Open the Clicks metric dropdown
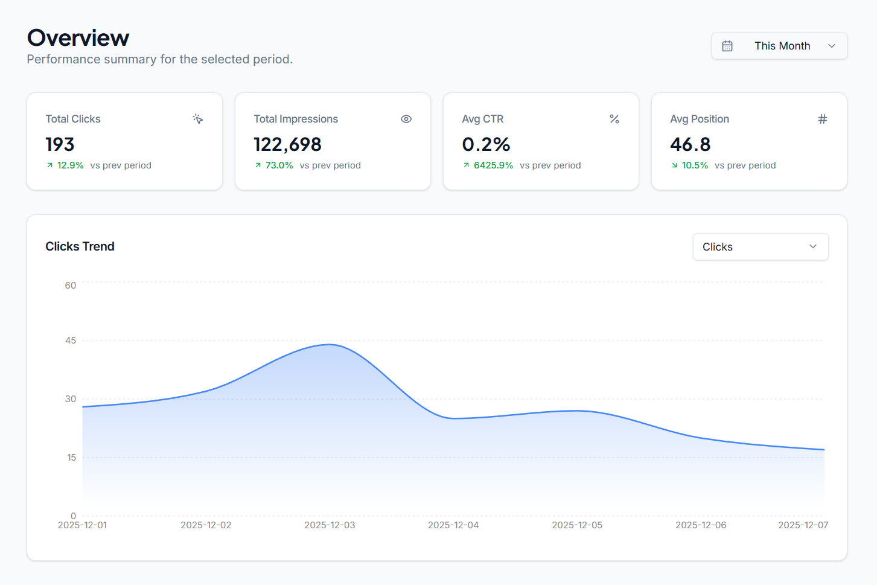The image size is (877, 585). [x=760, y=246]
